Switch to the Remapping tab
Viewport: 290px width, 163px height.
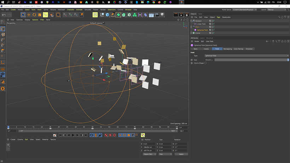click(227, 49)
